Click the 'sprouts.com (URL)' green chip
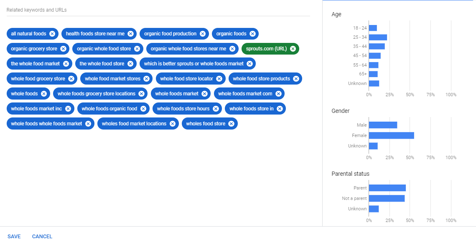 click(x=267, y=48)
